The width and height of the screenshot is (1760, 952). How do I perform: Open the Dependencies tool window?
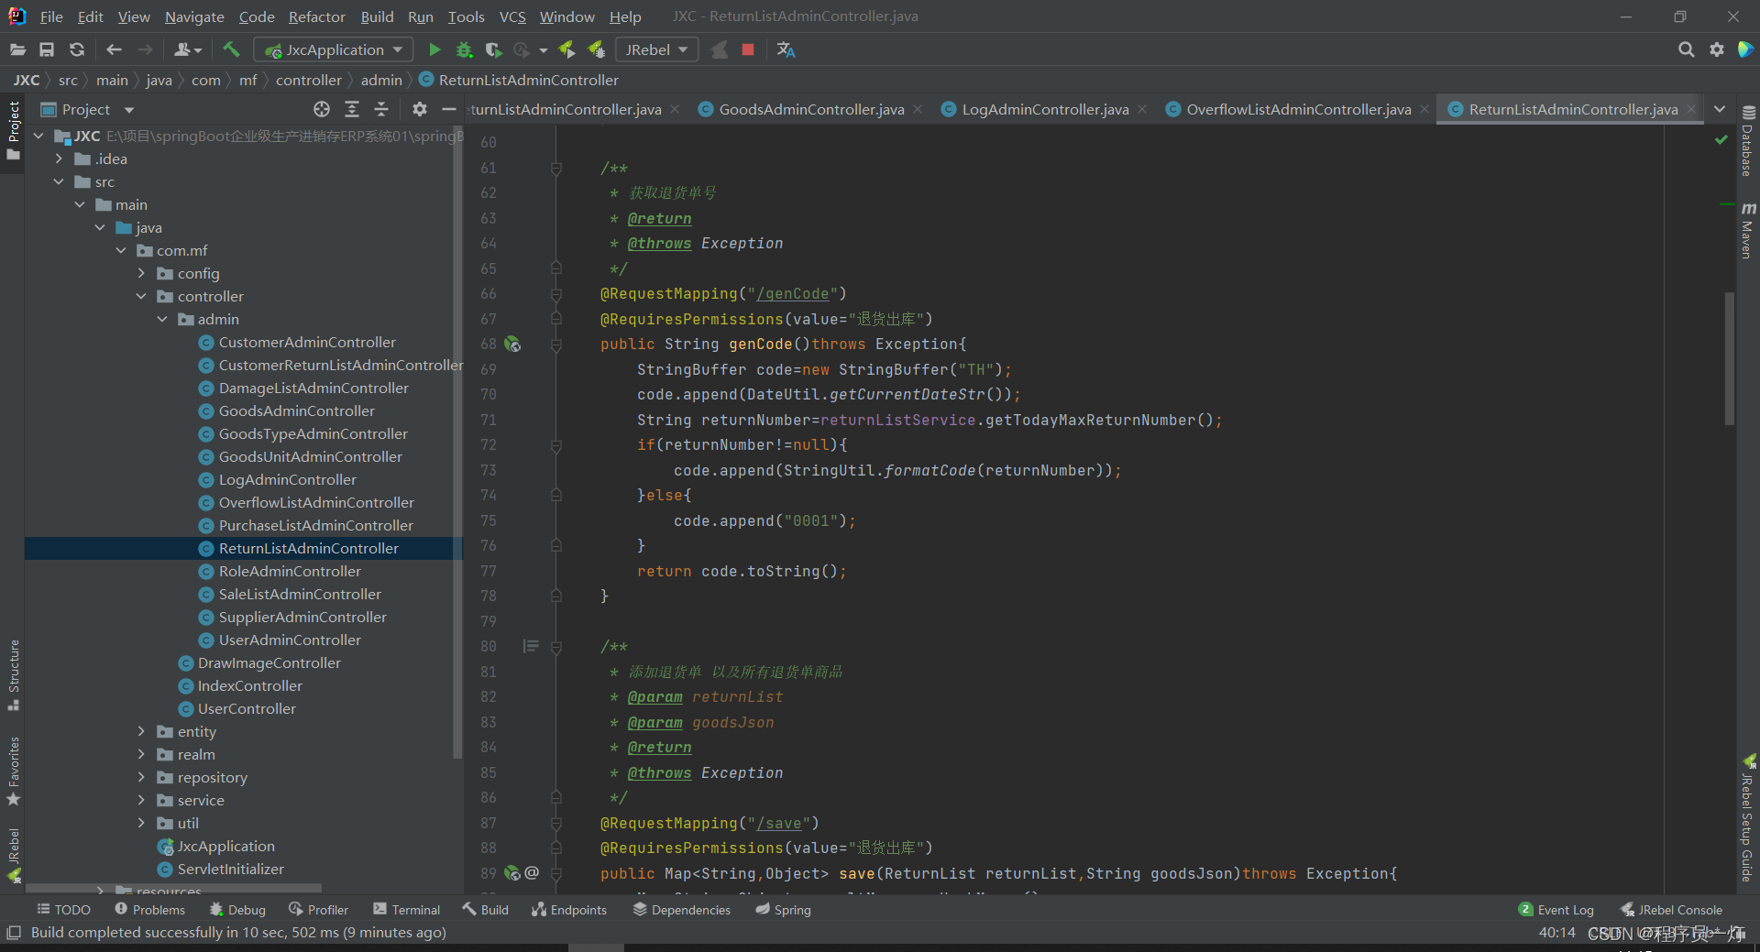pos(681,910)
